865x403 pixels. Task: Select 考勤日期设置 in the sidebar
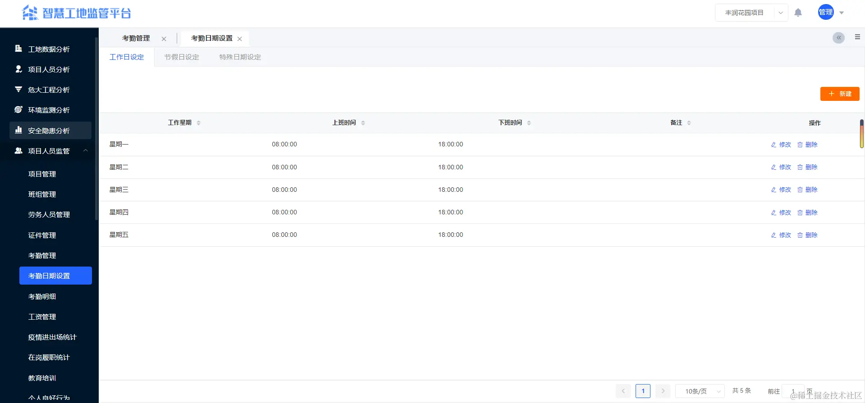55,276
